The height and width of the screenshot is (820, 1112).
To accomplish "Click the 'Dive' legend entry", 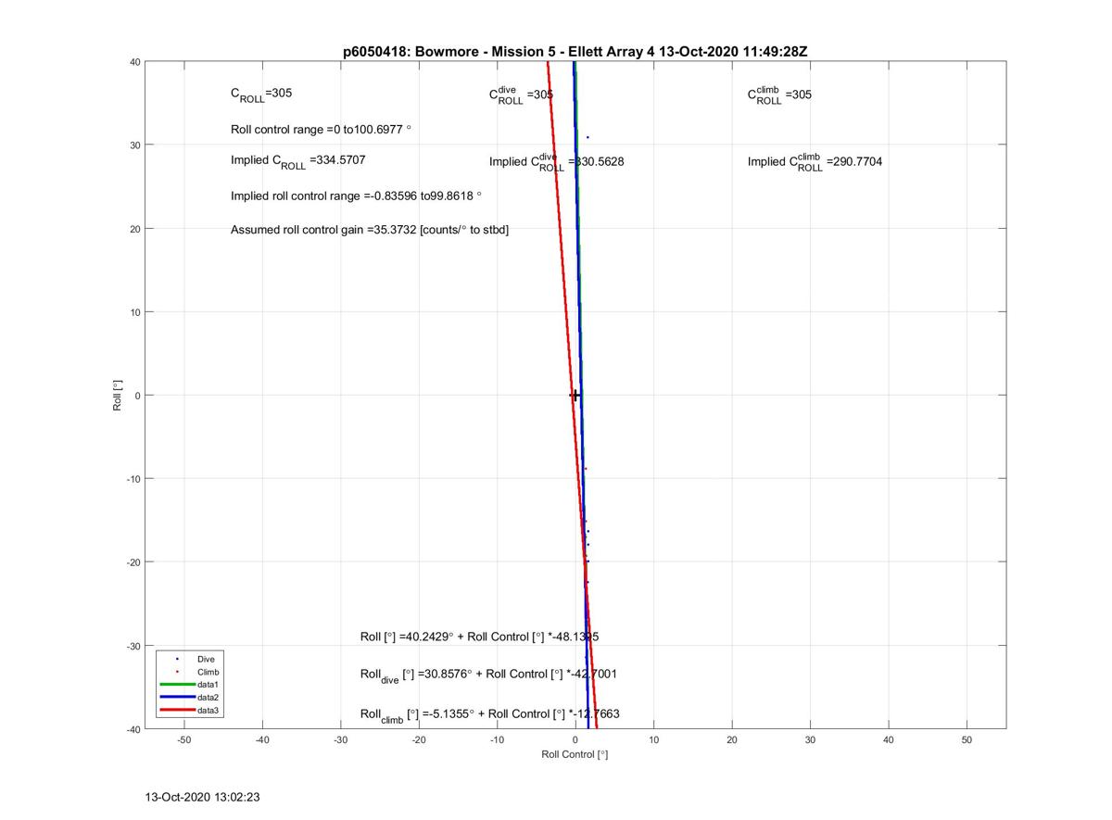I will pyautogui.click(x=206, y=659).
